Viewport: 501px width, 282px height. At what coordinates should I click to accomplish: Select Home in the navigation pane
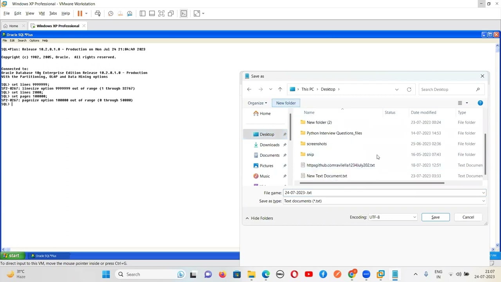pyautogui.click(x=265, y=114)
